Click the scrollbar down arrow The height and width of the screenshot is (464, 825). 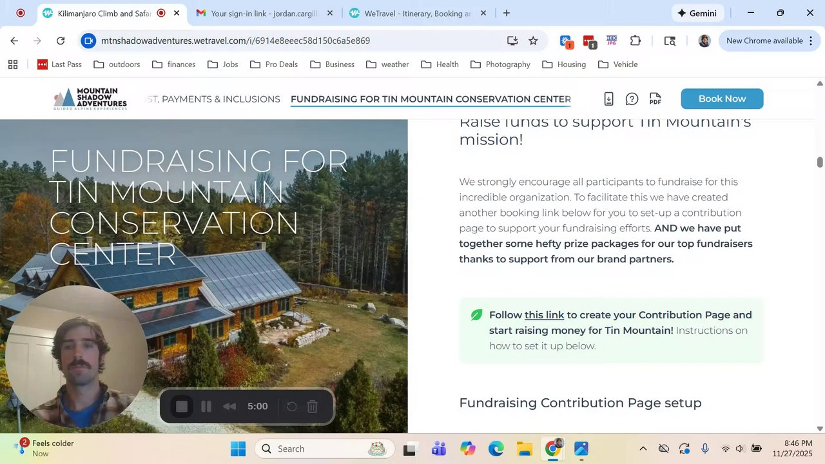pyautogui.click(x=820, y=429)
